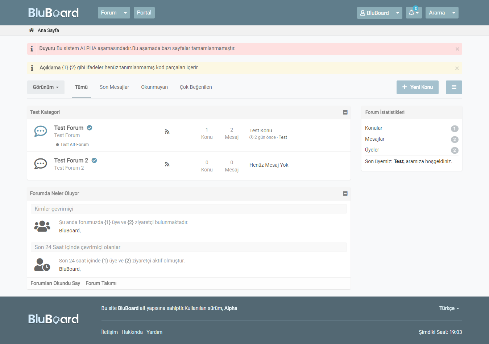Click the Şimdiki Saat time display

tap(440, 332)
